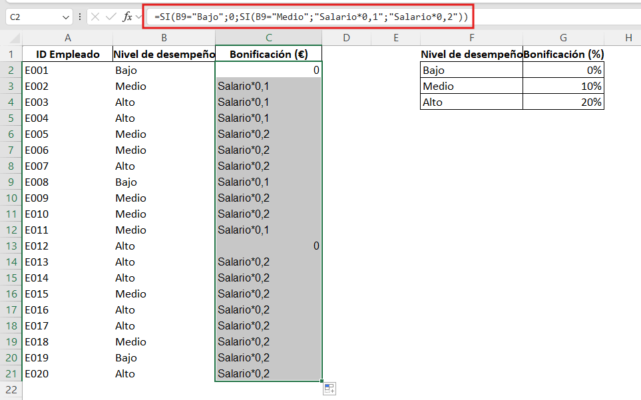The image size is (641, 400).
Task: Select cell with E020
Action: coord(67,374)
